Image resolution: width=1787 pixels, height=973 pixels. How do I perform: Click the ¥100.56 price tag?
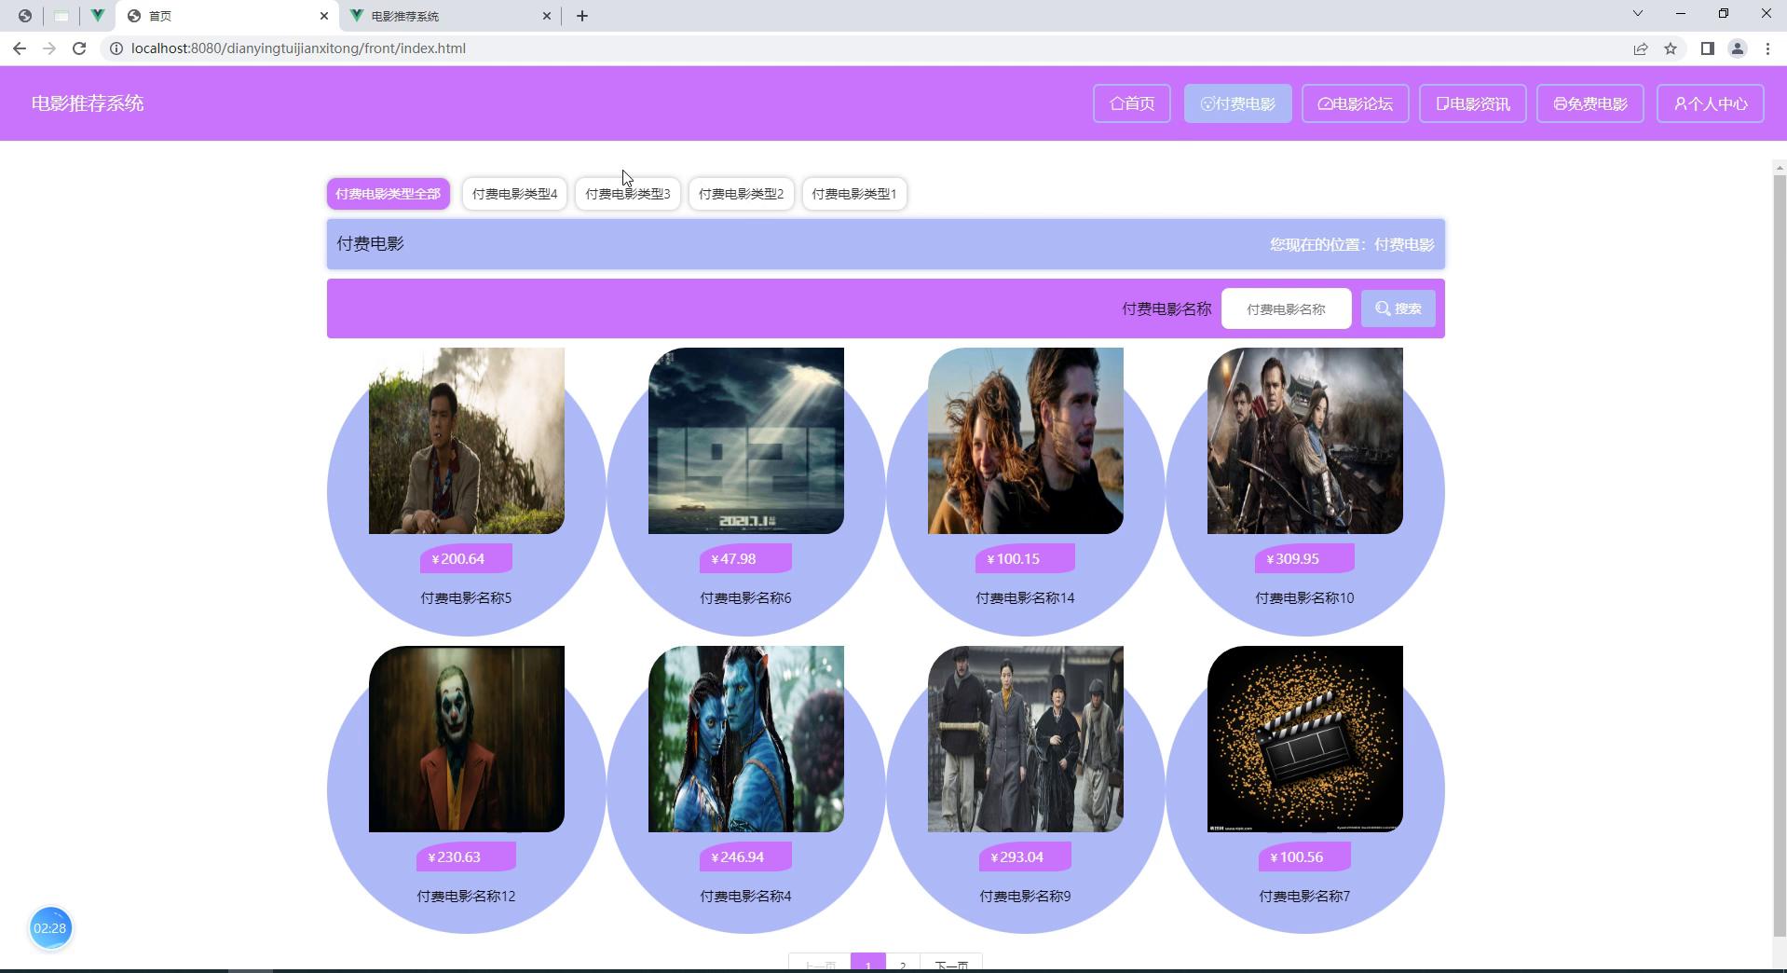coord(1304,857)
